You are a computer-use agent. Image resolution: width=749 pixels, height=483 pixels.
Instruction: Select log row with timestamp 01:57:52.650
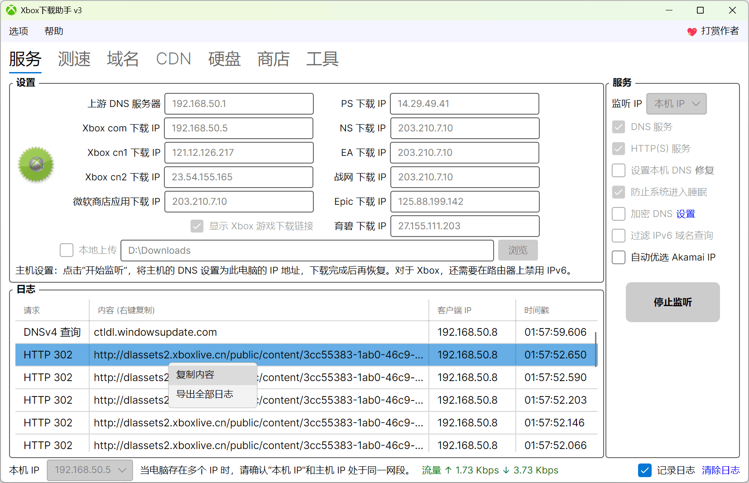pos(306,355)
